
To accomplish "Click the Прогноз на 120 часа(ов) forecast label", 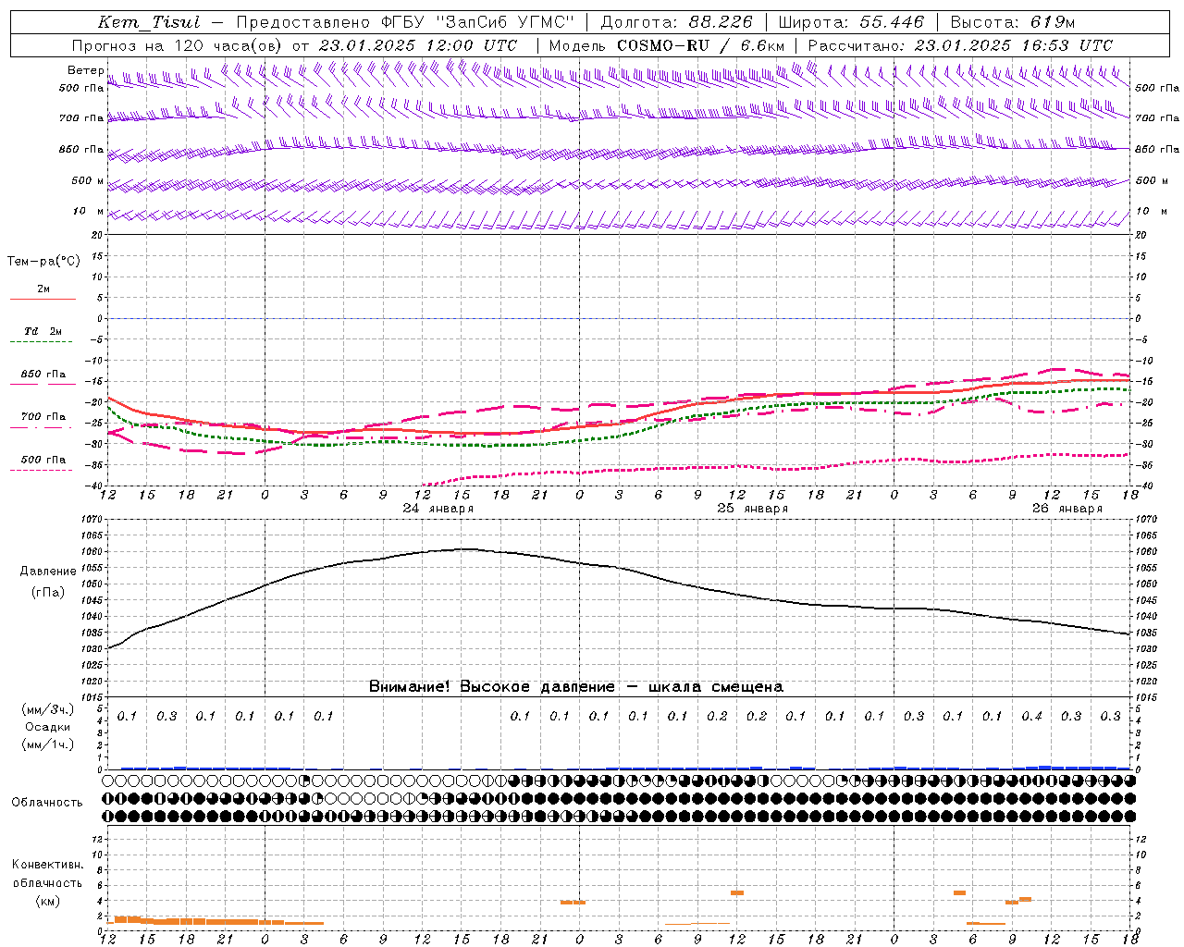I will [x=178, y=45].
